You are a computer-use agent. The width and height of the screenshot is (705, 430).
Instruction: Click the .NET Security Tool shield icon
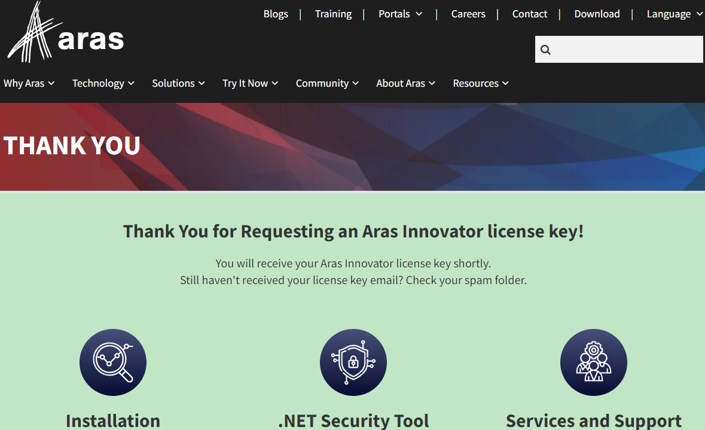353,362
